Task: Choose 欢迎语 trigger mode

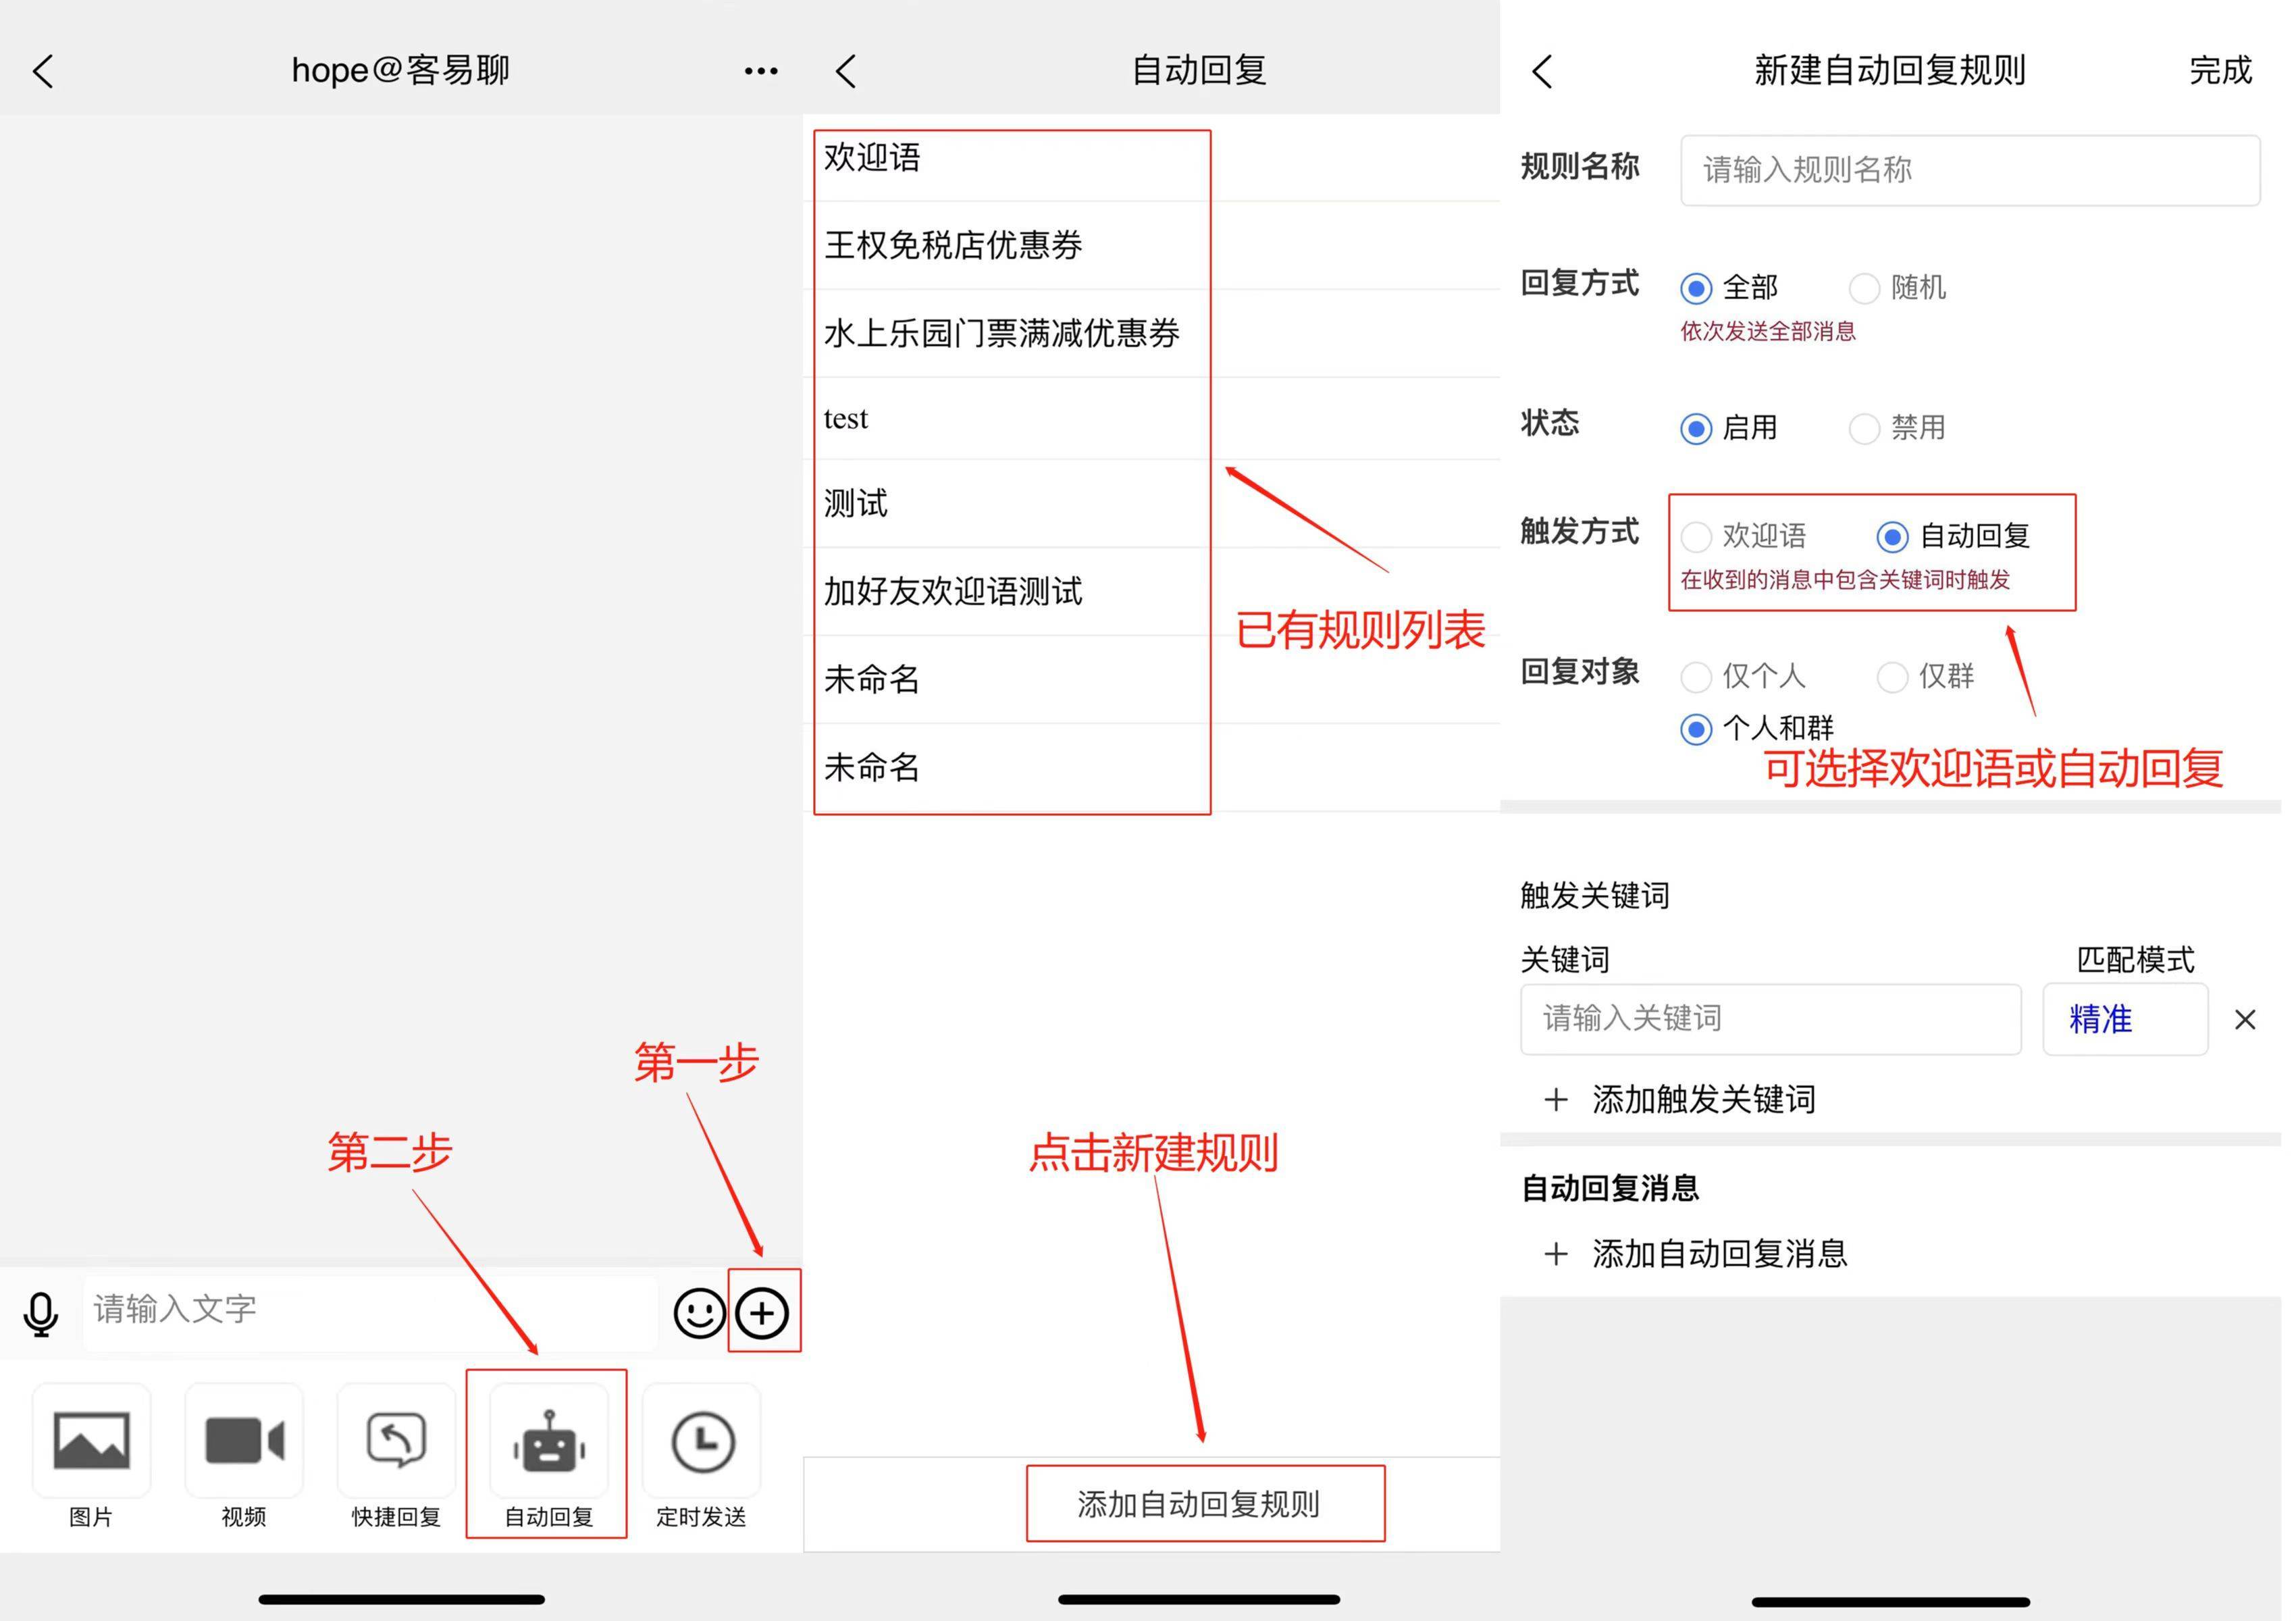Action: point(1697,537)
